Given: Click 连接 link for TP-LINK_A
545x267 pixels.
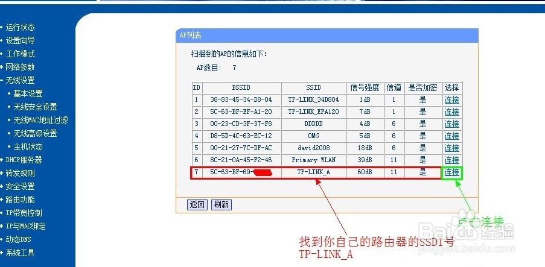Looking at the screenshot, I should tap(452, 172).
